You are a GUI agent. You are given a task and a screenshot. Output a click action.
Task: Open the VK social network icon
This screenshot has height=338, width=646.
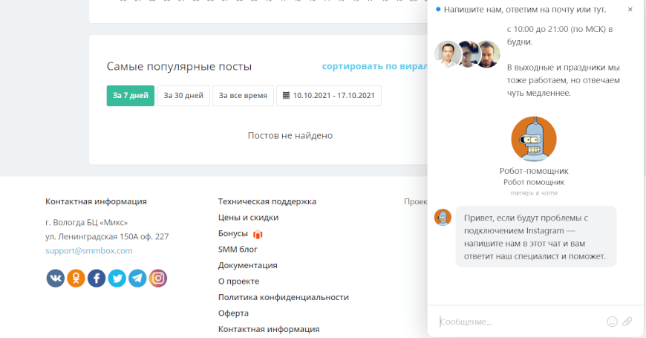tap(55, 279)
